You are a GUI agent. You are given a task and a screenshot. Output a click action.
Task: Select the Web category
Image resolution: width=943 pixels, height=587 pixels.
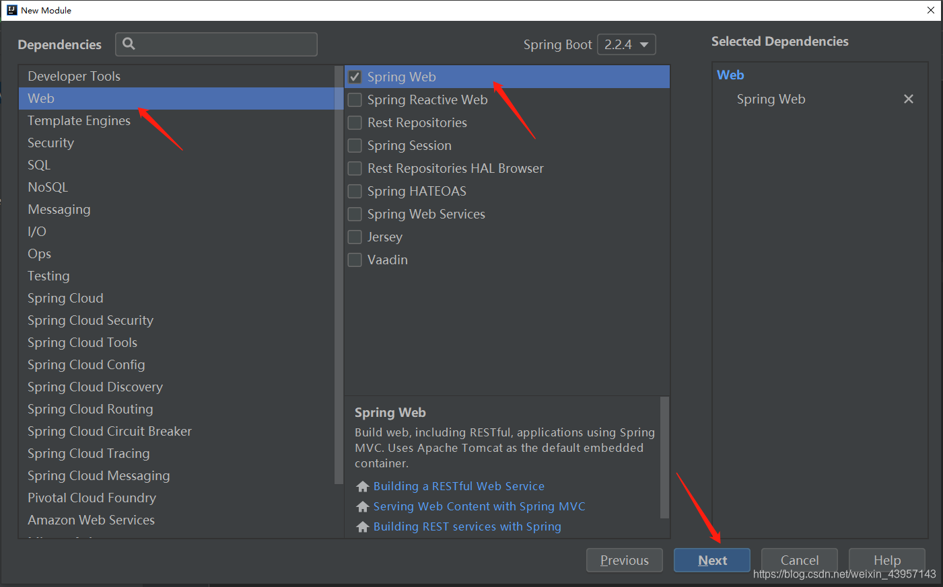(176, 98)
